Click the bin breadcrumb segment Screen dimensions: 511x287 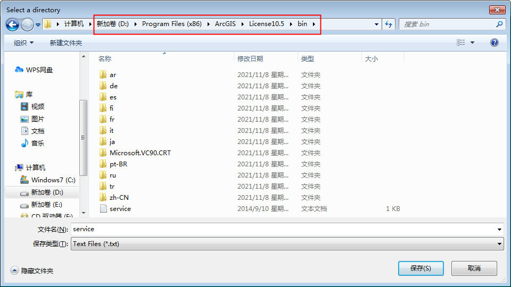pos(302,24)
